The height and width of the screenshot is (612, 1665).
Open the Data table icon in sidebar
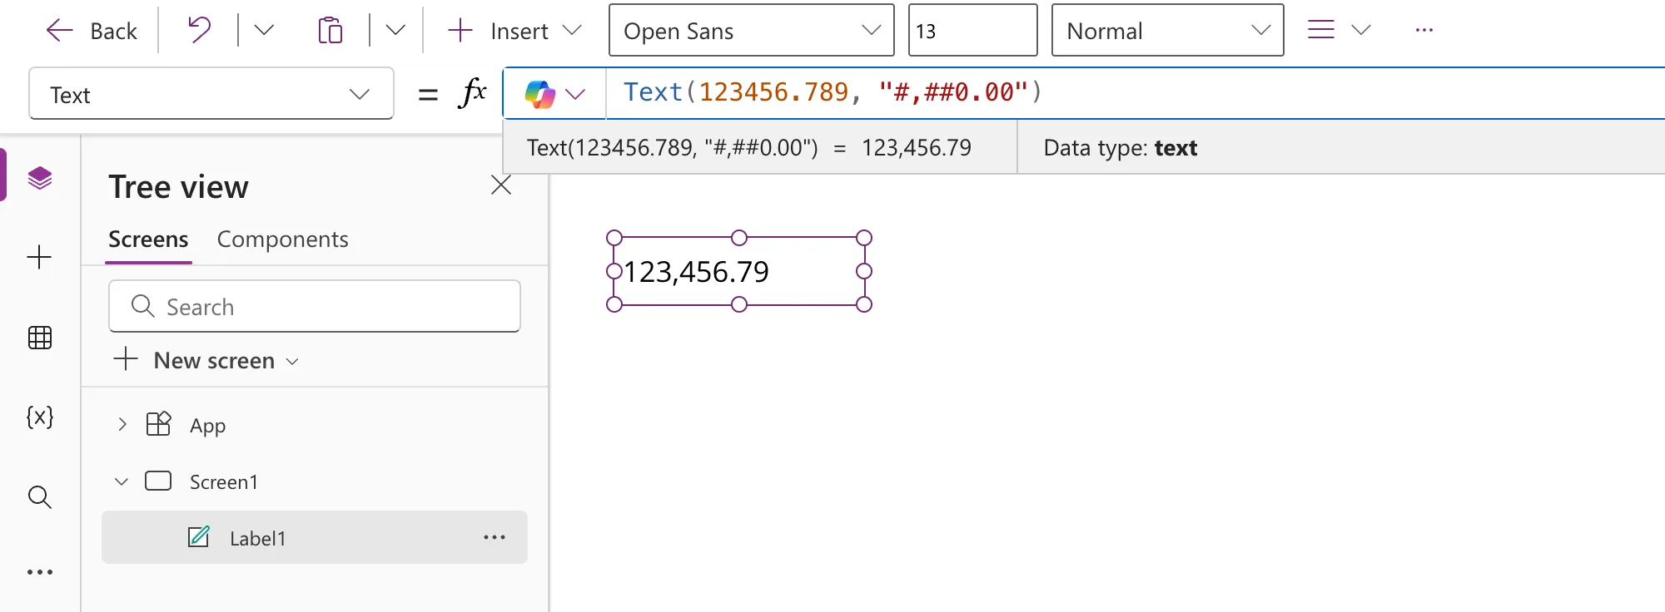[x=40, y=338]
